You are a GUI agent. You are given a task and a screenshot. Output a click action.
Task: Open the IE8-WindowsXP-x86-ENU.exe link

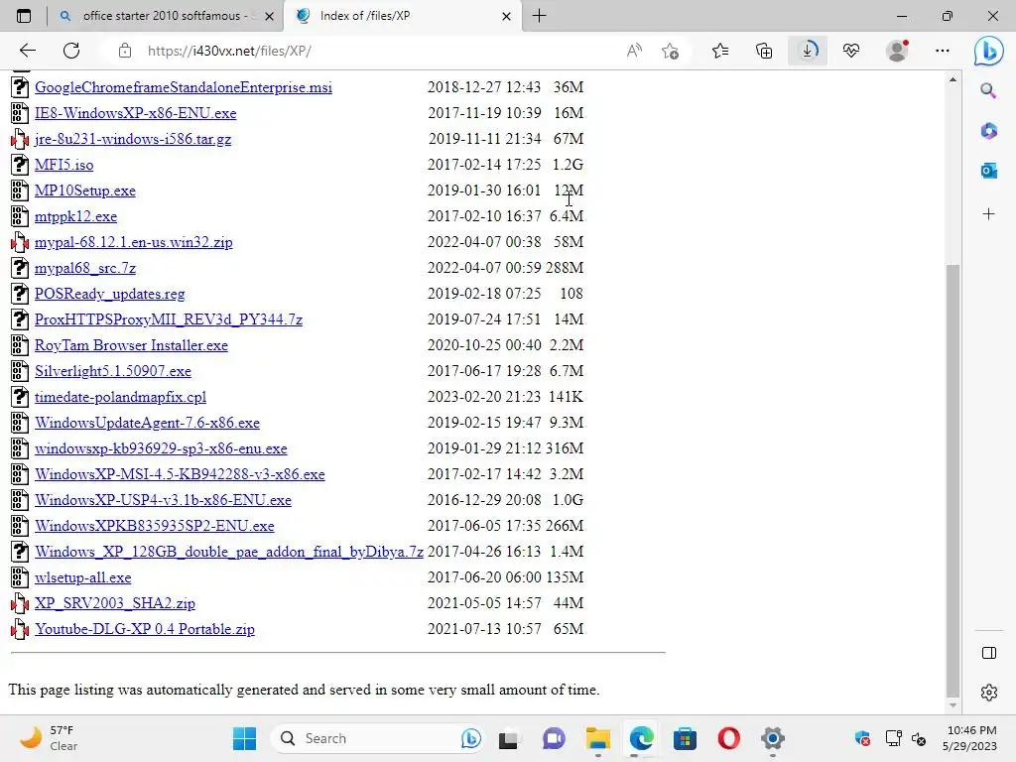click(135, 113)
